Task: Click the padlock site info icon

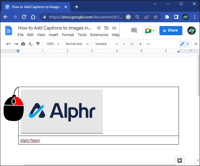Action: pos(45,17)
